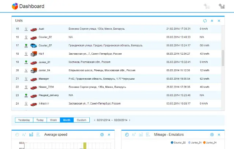Close the Mileage - Emulators widget
Viewport: 234px width, 149px height.
pyautogui.click(x=219, y=135)
